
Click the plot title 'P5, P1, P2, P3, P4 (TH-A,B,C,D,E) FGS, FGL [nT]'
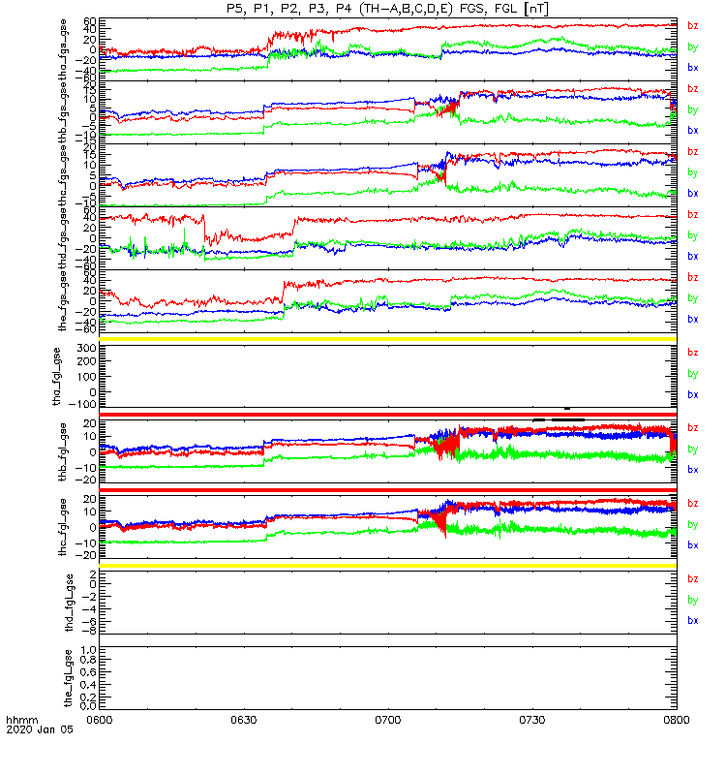388,9
